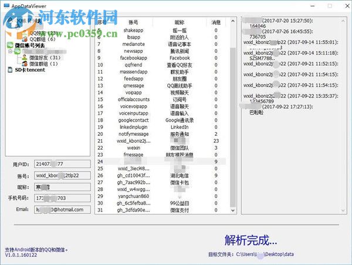Sort the table by the 消息 column header
Viewport: 352px width, 265px height.
click(x=216, y=22)
